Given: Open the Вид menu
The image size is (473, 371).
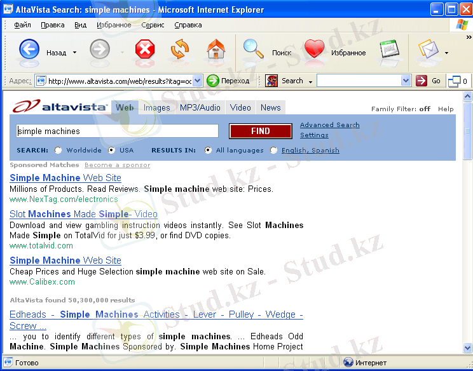Looking at the screenshot, I should coord(80,25).
